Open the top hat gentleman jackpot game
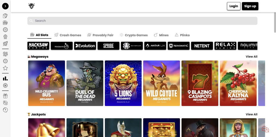This screenshot has height=137, width=276. tap(200, 128)
